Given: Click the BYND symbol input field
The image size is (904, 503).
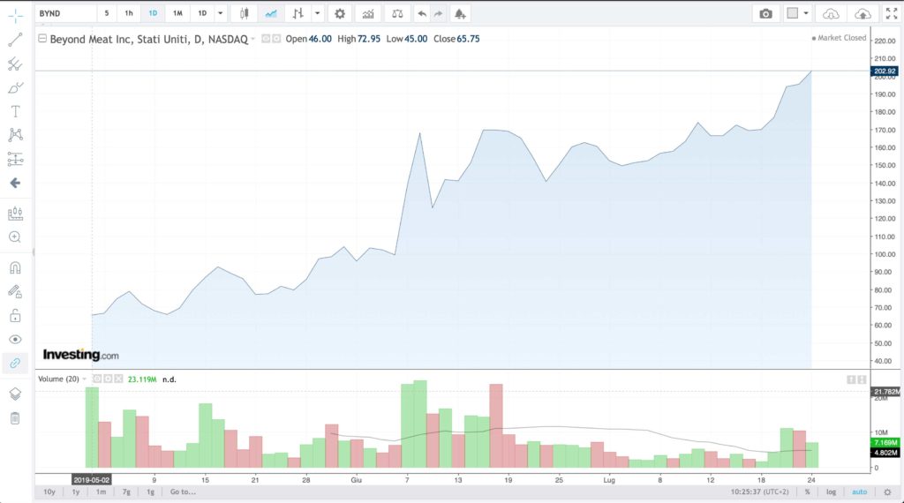Looking at the screenshot, I should 65,13.
